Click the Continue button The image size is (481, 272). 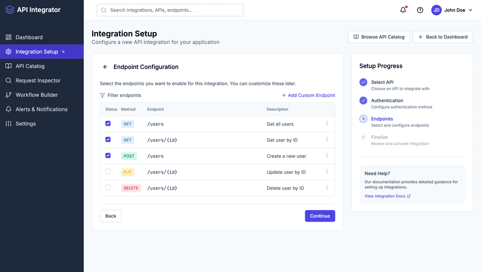pos(320,216)
